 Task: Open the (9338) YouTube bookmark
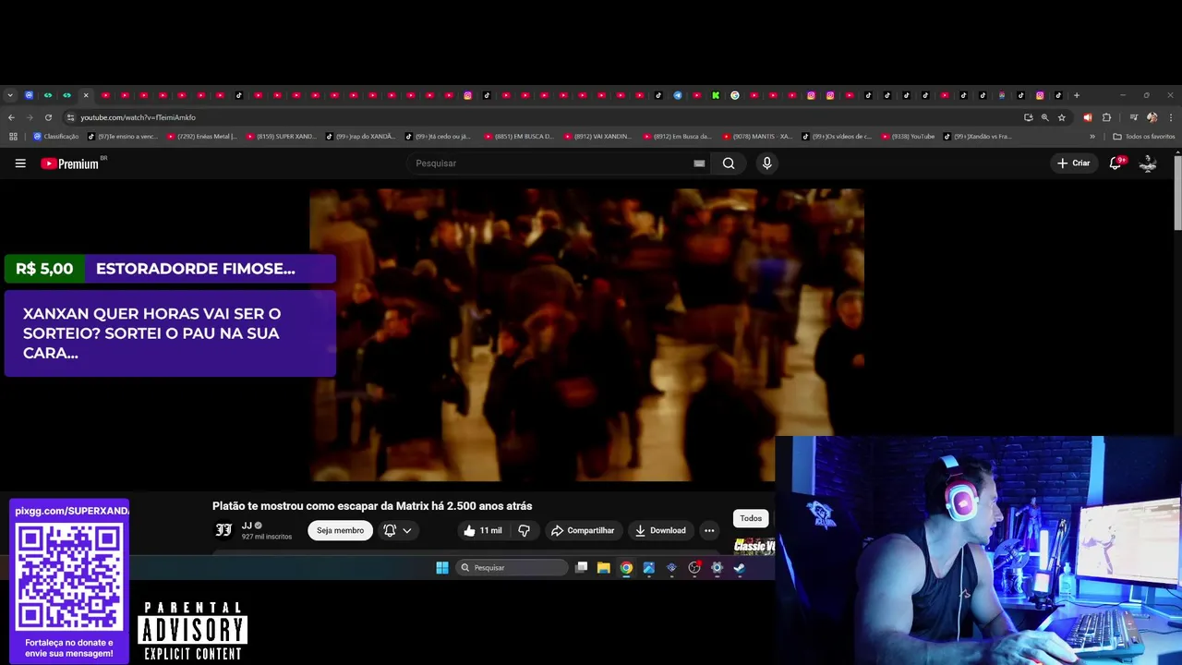coord(908,137)
